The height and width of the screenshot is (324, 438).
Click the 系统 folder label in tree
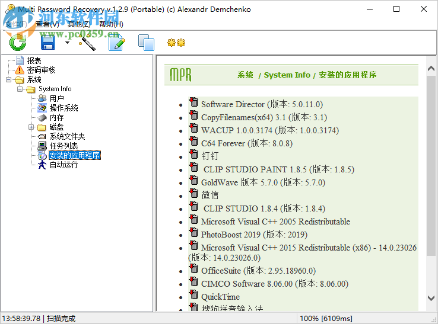[x=34, y=80]
